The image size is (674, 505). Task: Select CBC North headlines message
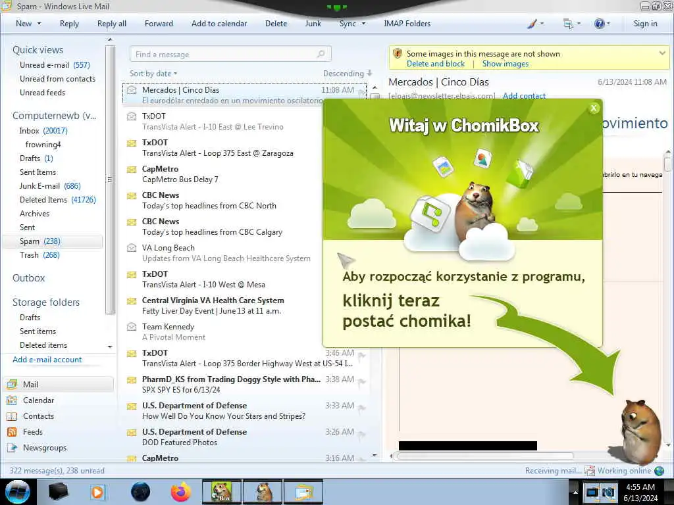tap(246, 200)
